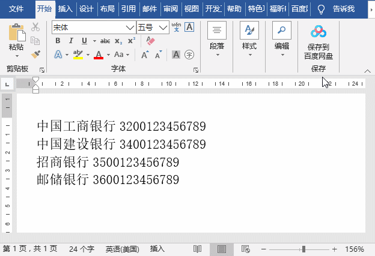The image size is (375, 256).
Task: Switch to the 审阅 Review tab
Action: tap(171, 9)
